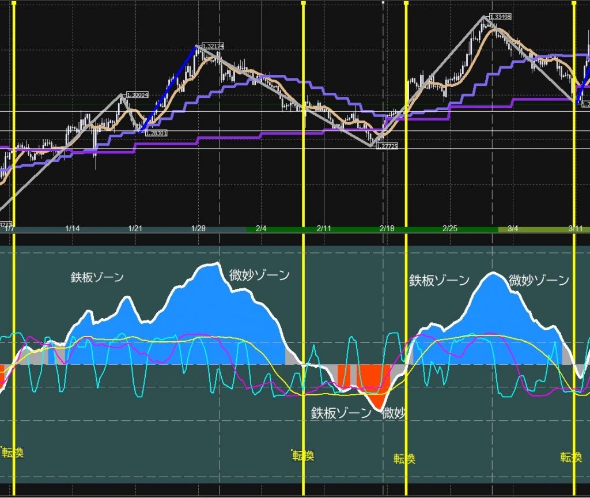Click the 1.30004 price label

point(137,95)
